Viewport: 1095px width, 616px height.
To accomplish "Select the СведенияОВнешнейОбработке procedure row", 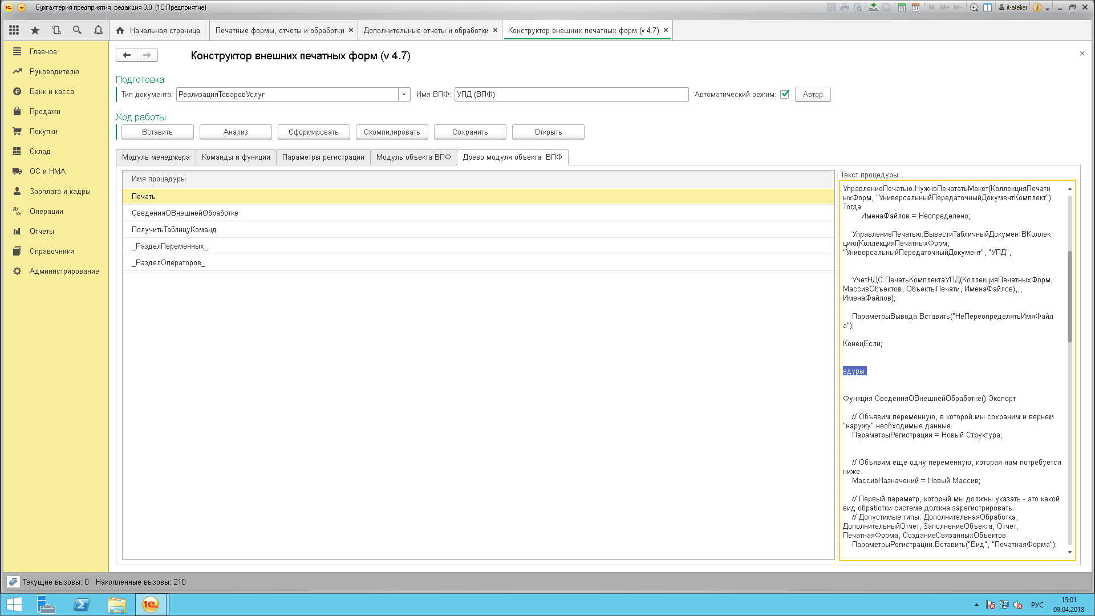I will [x=478, y=213].
